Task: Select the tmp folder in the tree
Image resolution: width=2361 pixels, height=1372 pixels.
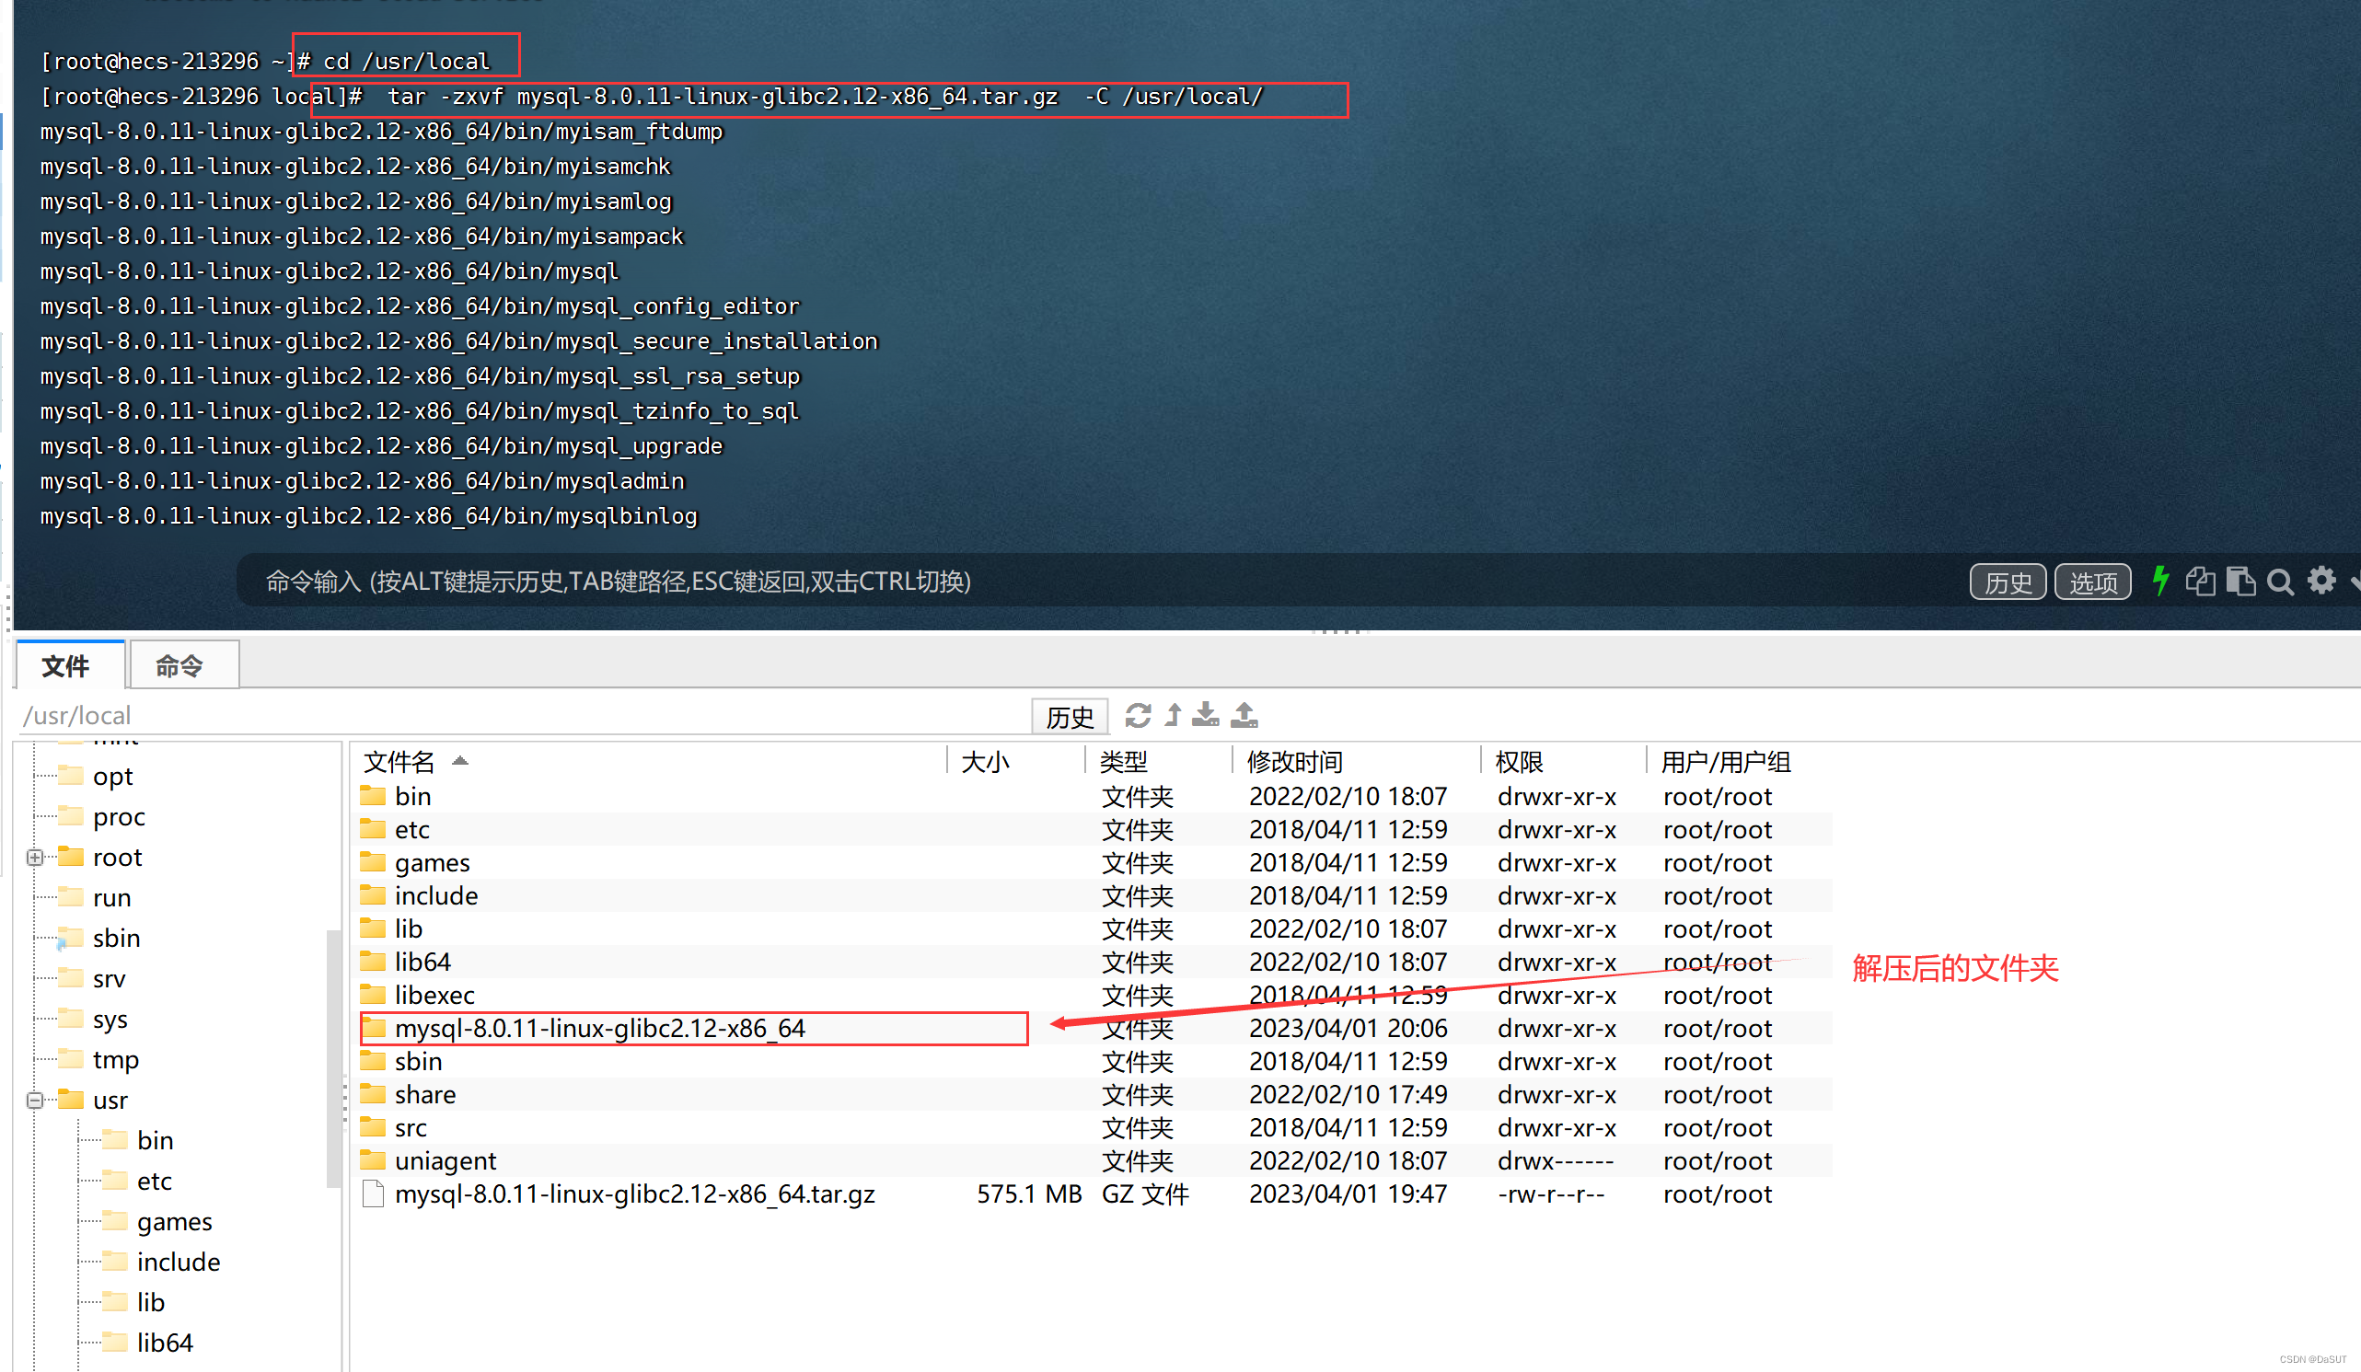Action: click(115, 1059)
